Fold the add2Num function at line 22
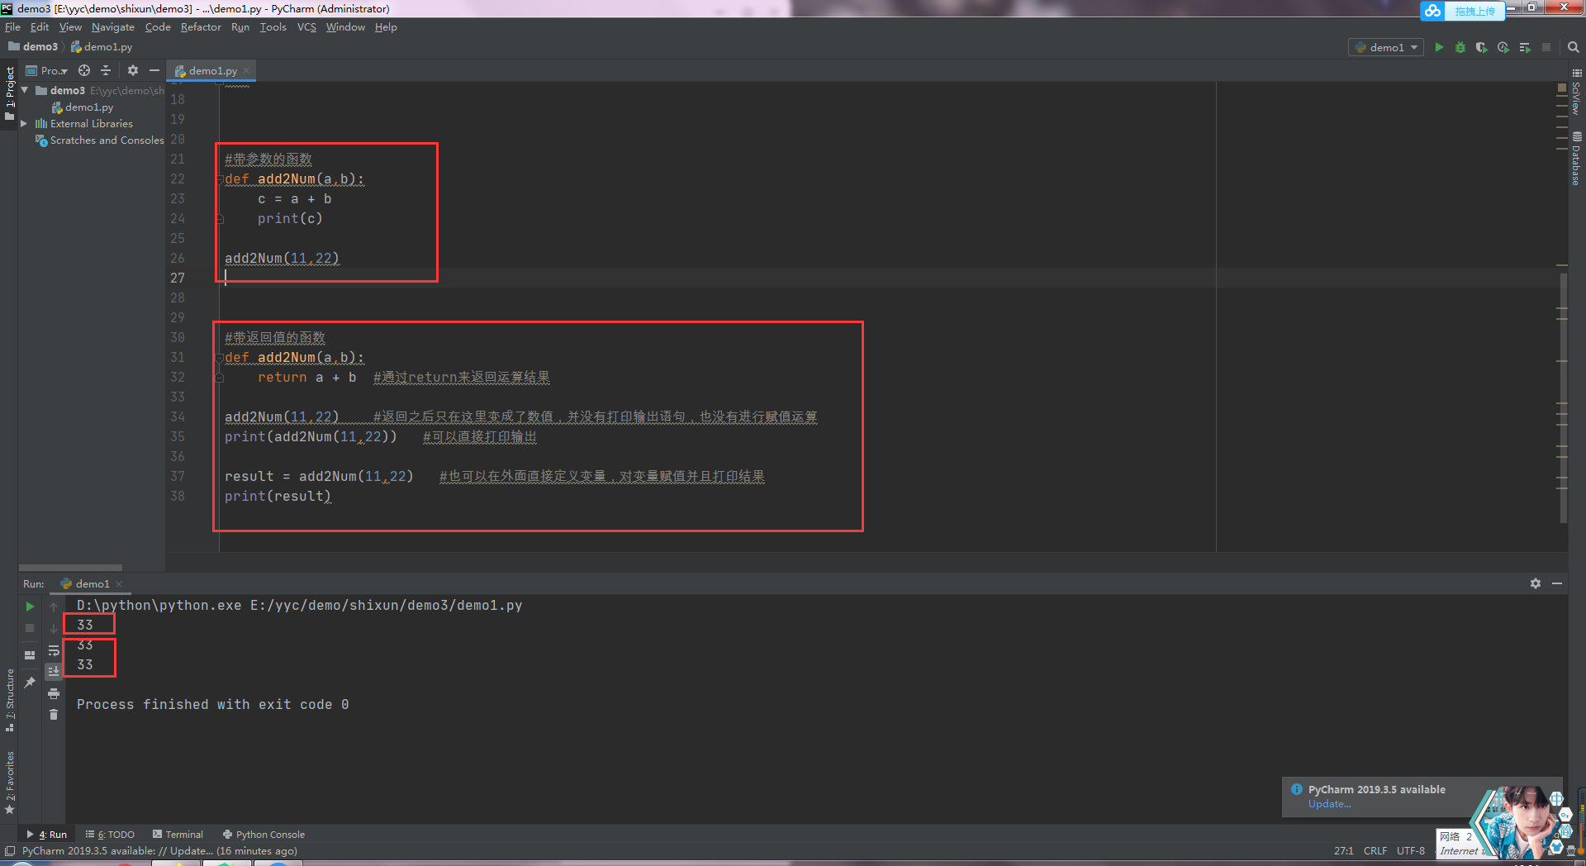 [220, 179]
